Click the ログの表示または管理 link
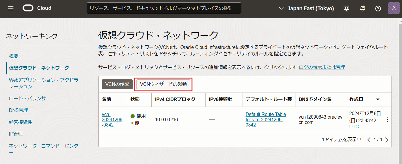 coord(322,67)
